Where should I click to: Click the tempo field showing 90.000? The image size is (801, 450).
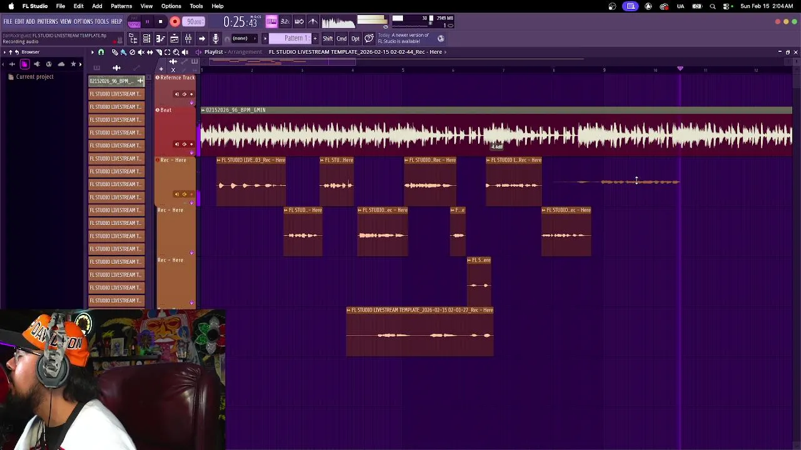click(194, 22)
